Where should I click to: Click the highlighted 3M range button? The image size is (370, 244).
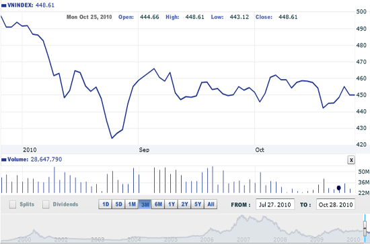pos(145,204)
